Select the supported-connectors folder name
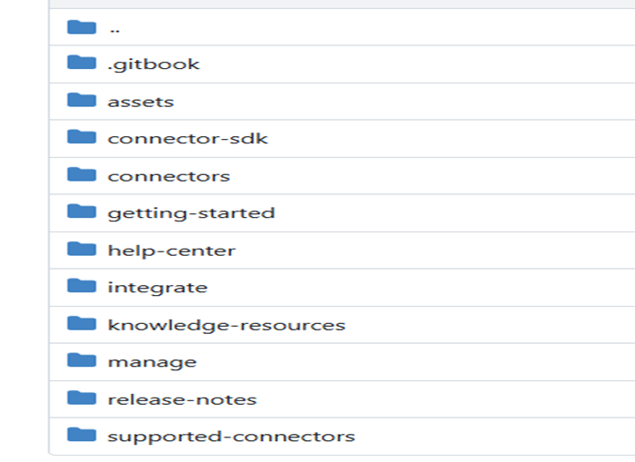 [x=231, y=437]
